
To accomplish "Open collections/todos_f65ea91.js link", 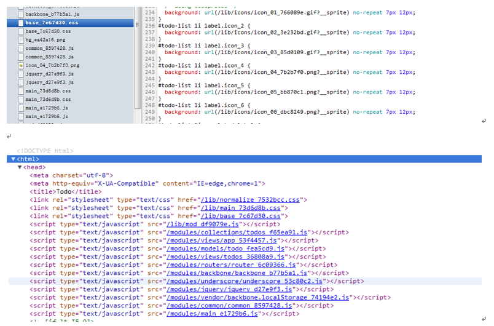I will click(x=237, y=233).
